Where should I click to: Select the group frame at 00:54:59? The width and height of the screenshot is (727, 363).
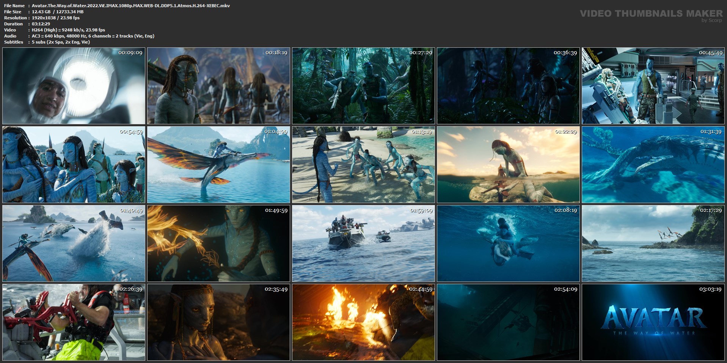point(74,165)
